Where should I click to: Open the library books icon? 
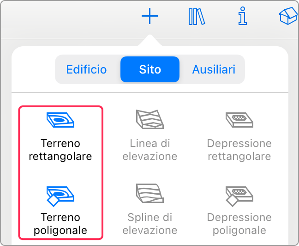197,17
